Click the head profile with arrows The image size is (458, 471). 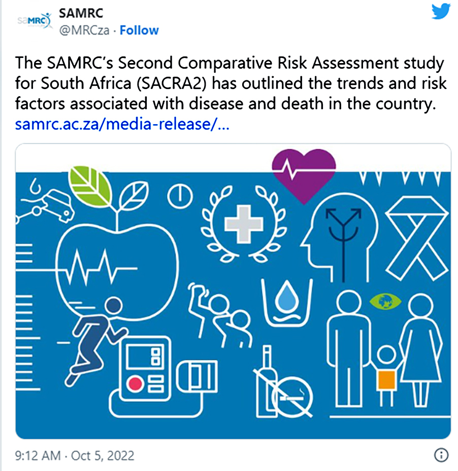[x=339, y=238]
